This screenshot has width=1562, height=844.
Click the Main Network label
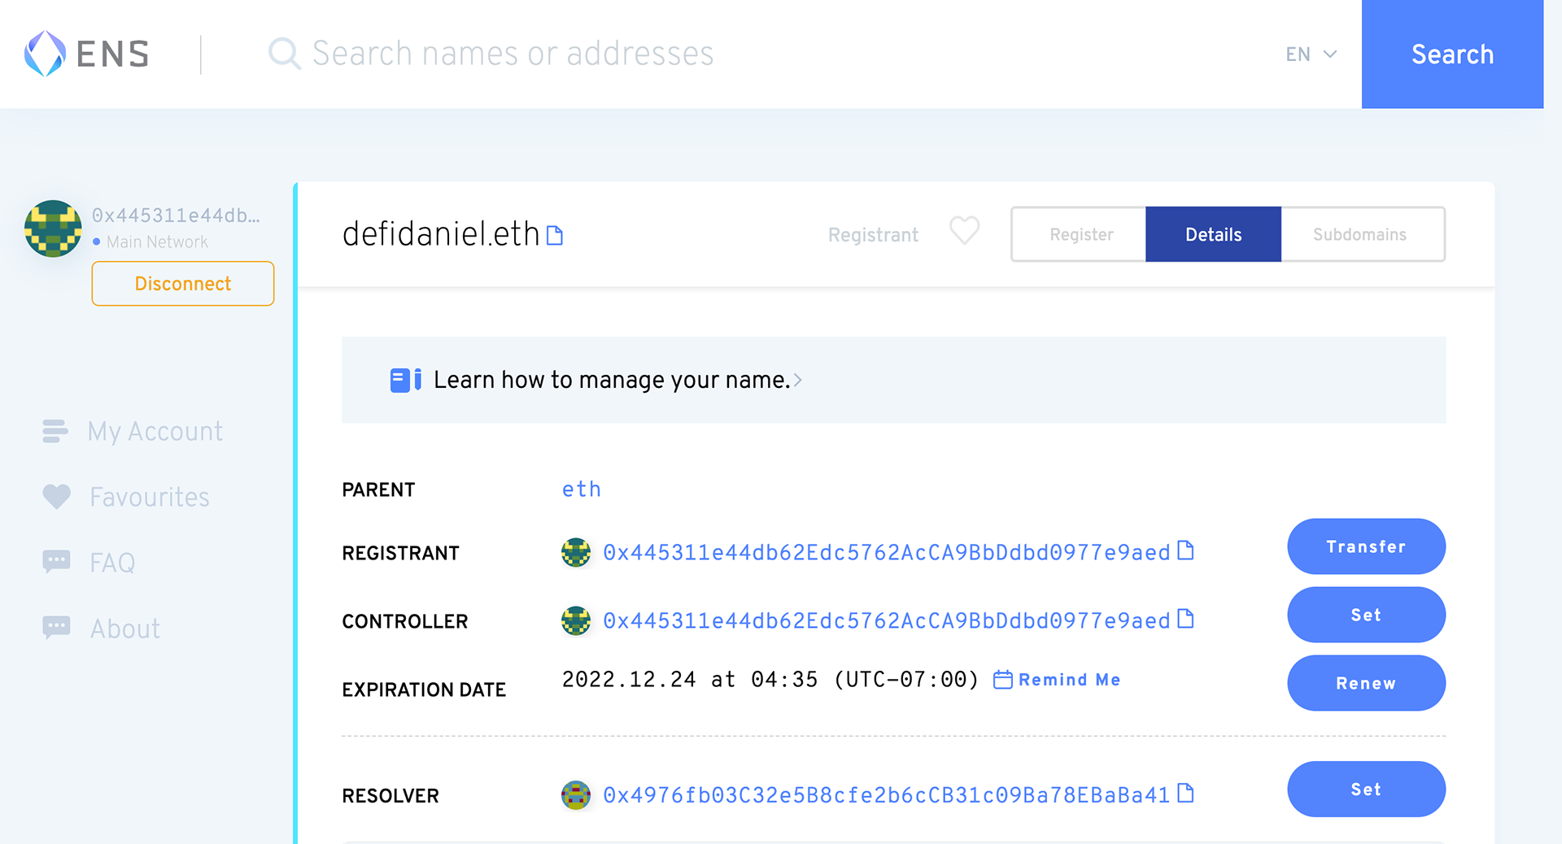[157, 241]
